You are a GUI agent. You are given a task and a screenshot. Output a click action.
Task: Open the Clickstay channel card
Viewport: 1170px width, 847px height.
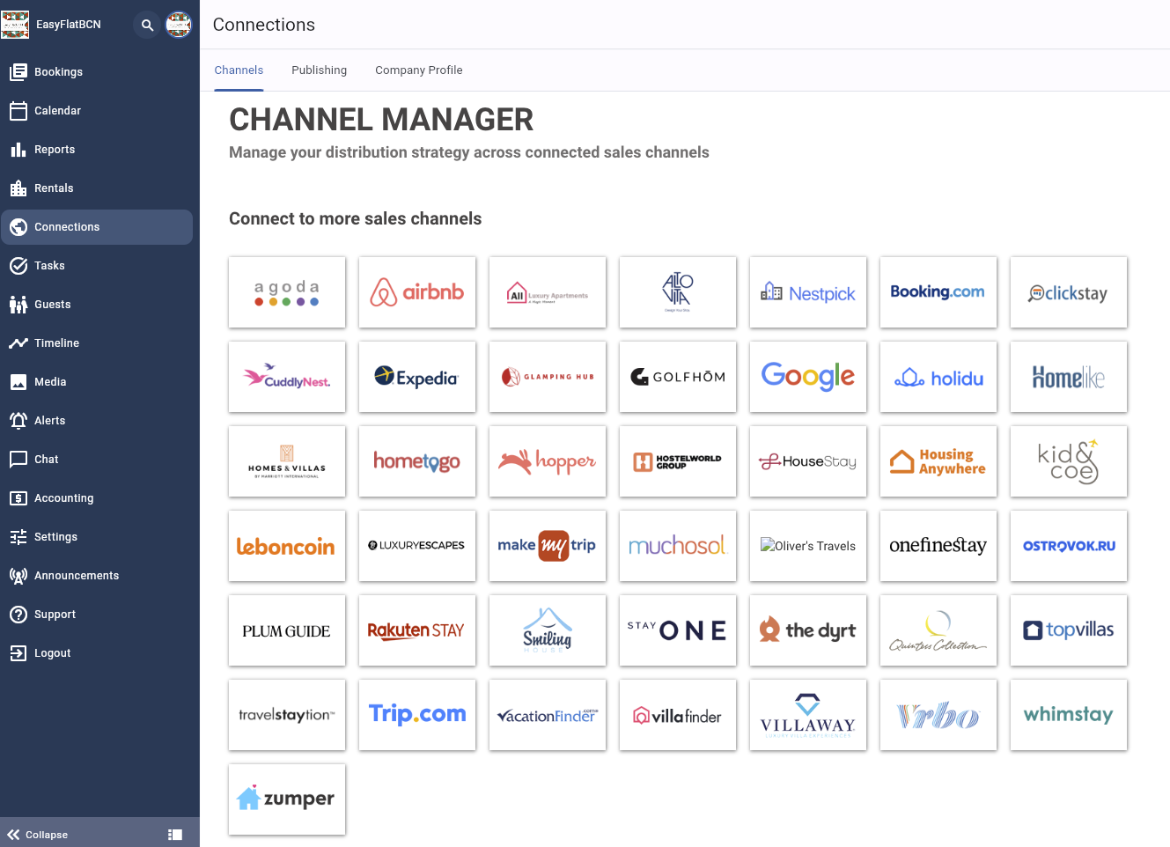1069,292
